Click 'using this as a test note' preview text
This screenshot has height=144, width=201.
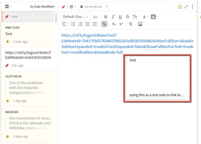pos(157,95)
